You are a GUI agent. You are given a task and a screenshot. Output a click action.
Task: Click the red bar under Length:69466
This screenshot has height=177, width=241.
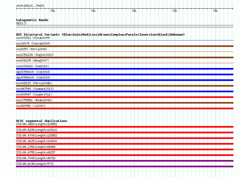point(125,149)
